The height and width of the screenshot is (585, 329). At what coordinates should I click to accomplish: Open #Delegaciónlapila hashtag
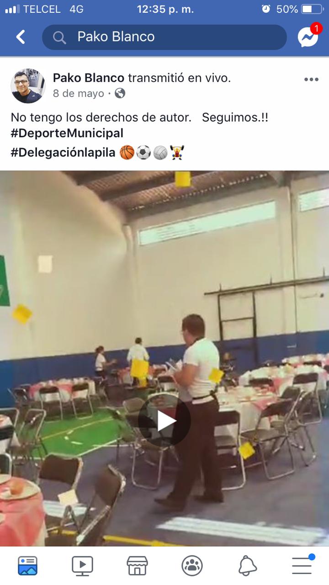(63, 152)
